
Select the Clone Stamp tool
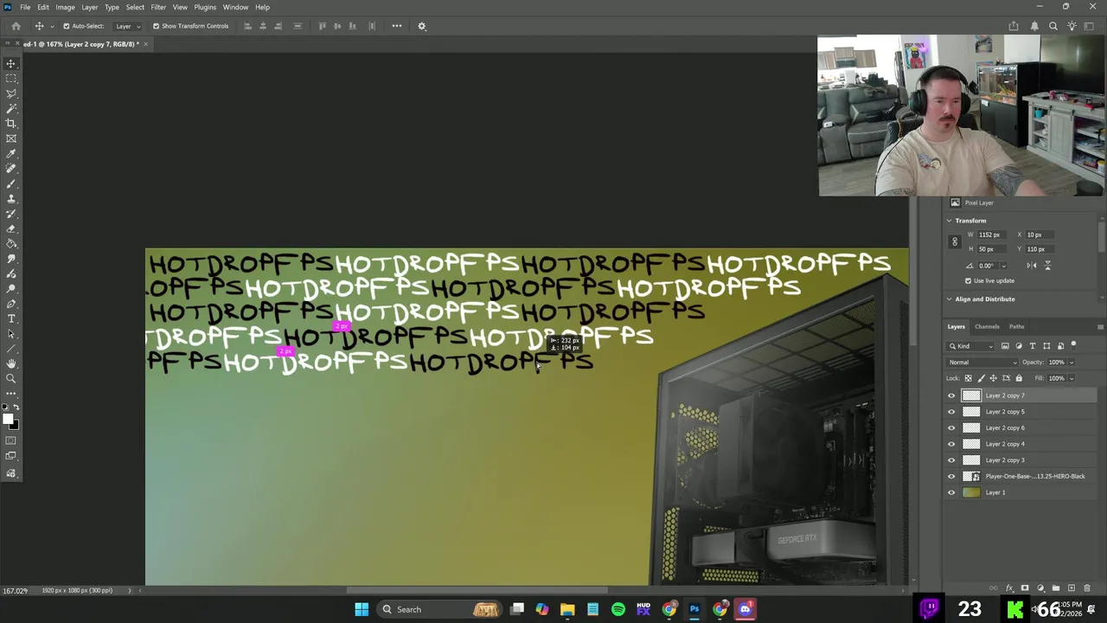coord(11,199)
